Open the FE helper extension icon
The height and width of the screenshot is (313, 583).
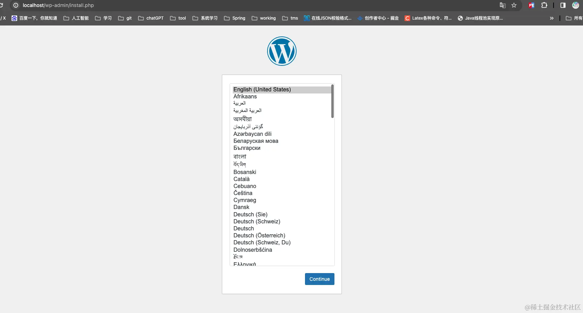point(531,5)
